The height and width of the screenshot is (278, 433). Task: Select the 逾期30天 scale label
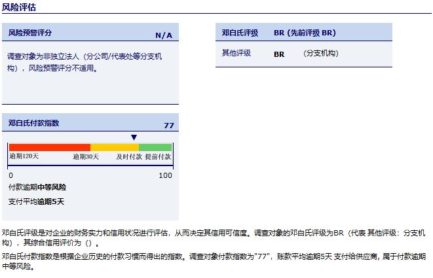(x=86, y=156)
